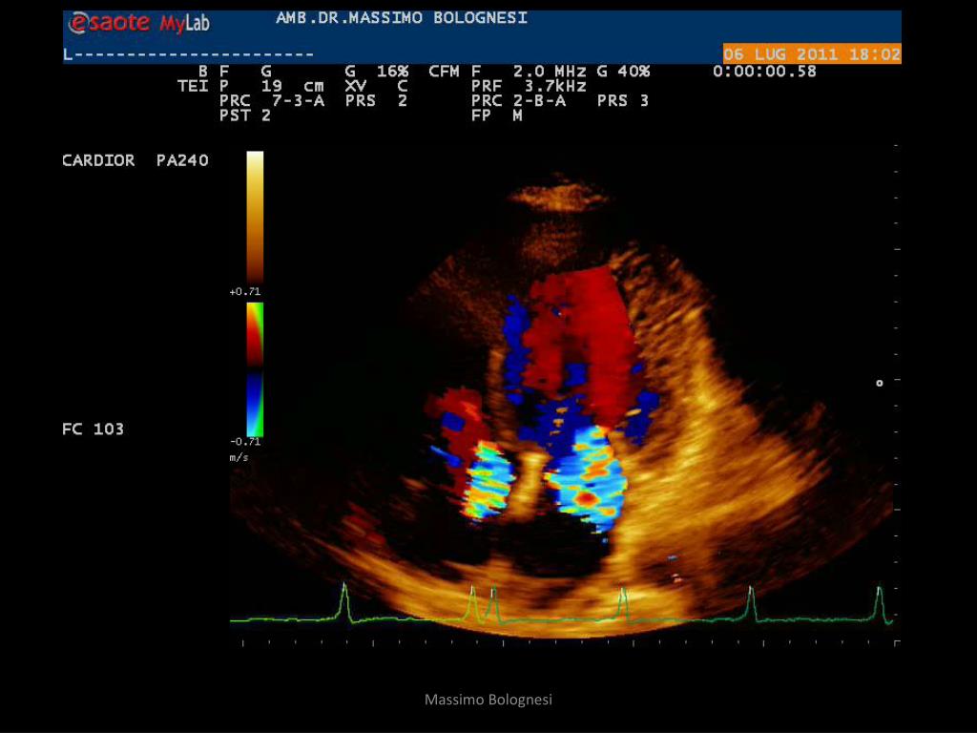Click the 06 LUG 2011 18:02 date stamp
This screenshot has height=733, width=977.
coord(812,54)
